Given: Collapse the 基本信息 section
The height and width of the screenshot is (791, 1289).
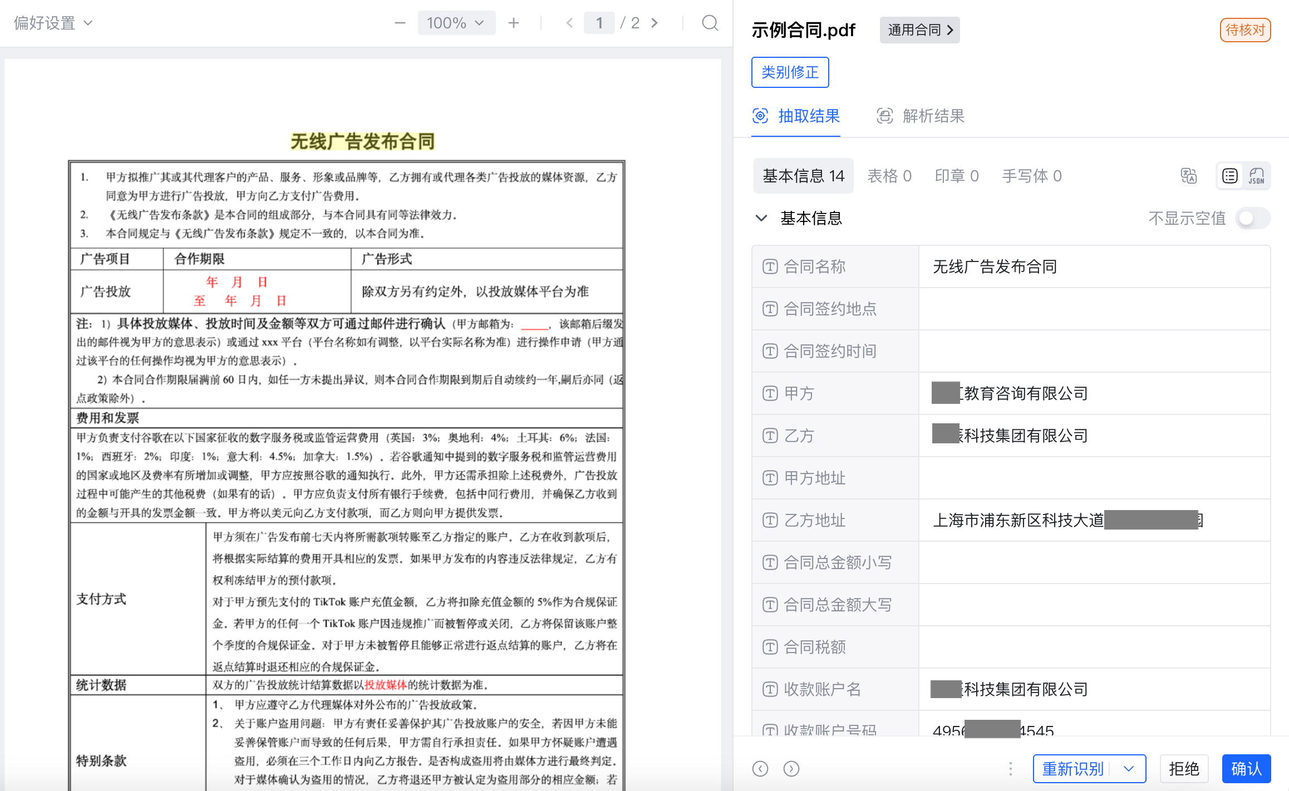Looking at the screenshot, I should click(761, 218).
